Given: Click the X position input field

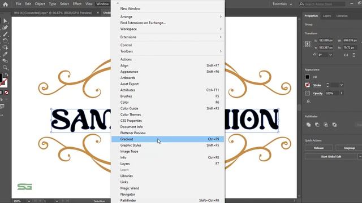Looking at the screenshot, I should click(326, 40).
